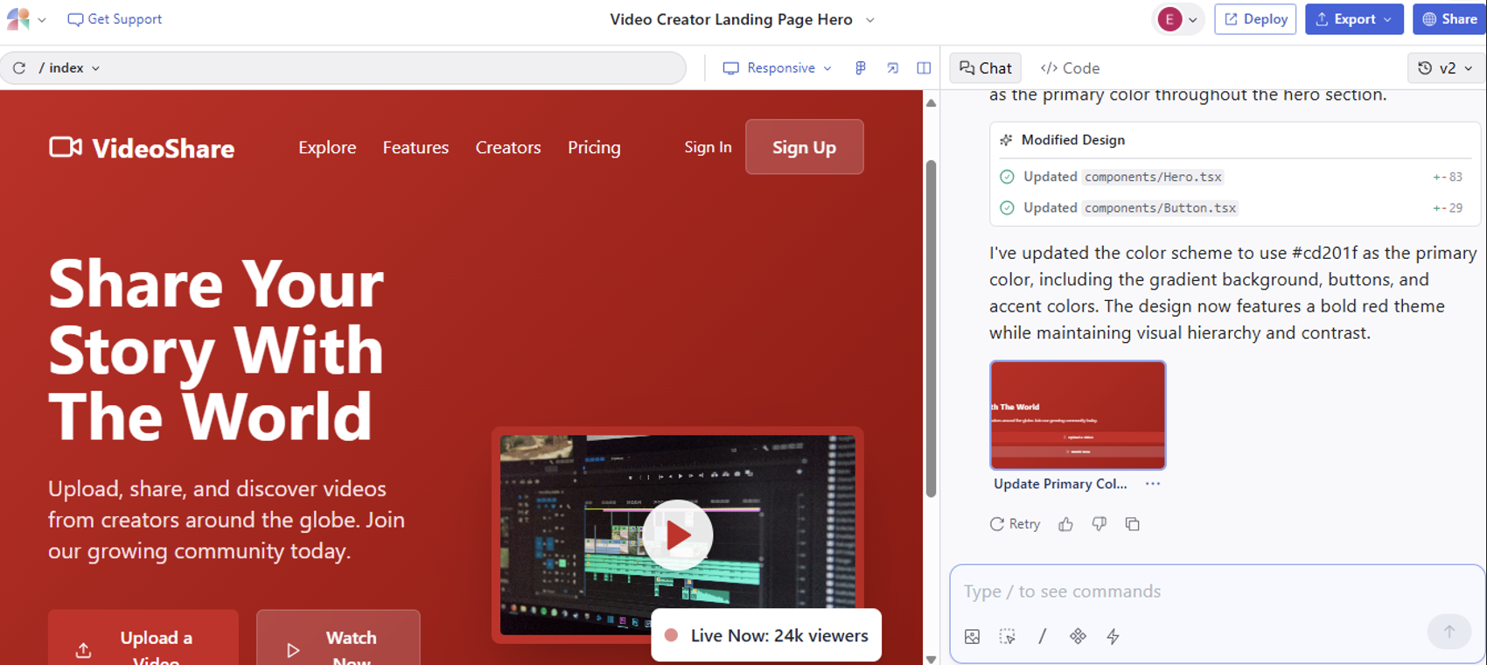Click the Get Support link
The image size is (1487, 665).
pos(115,19)
